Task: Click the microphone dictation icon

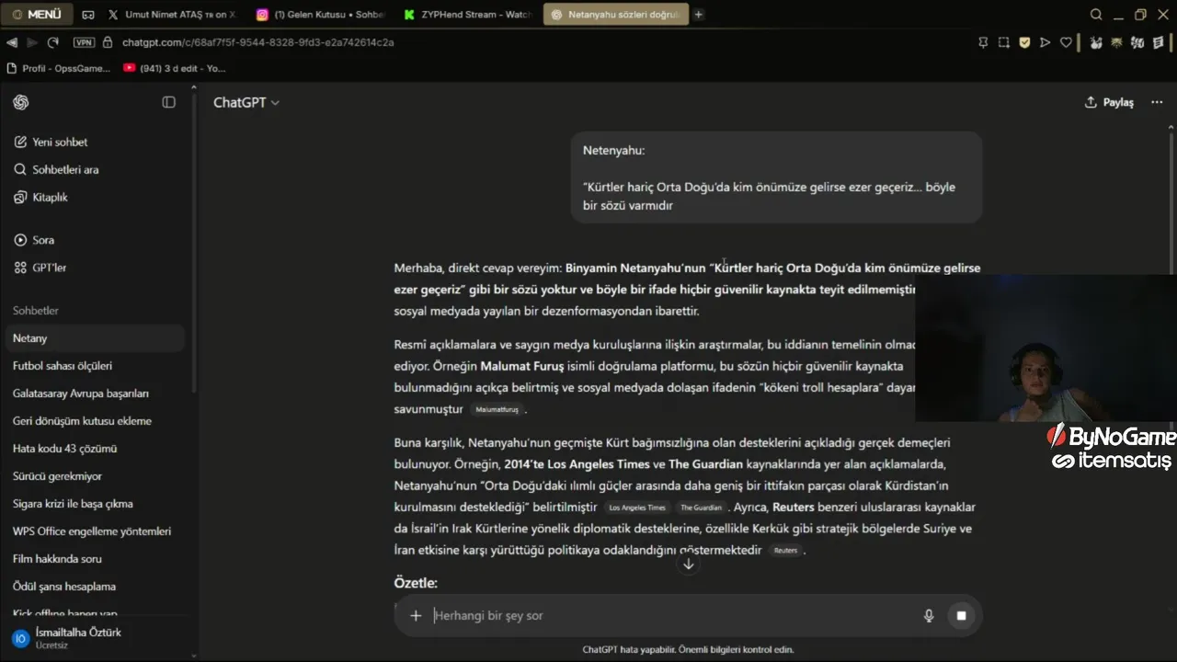Action: [x=929, y=616]
